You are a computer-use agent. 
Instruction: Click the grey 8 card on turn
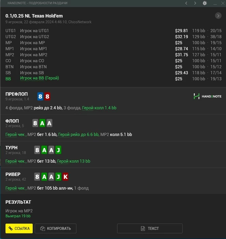coord(37,150)
